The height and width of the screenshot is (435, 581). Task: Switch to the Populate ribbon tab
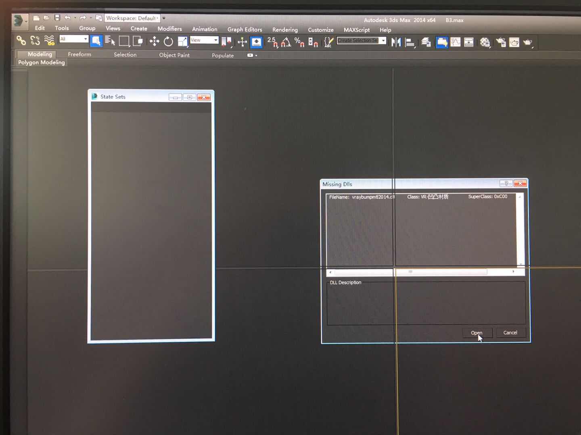click(223, 56)
